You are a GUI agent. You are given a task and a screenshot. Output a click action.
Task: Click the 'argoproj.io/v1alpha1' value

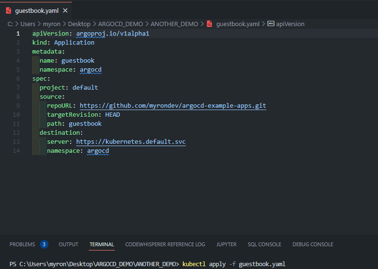pos(113,34)
